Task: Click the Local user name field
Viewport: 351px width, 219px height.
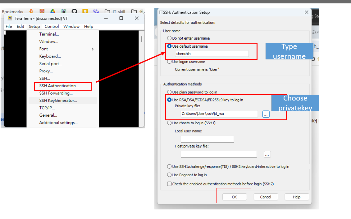Action: (x=207, y=139)
